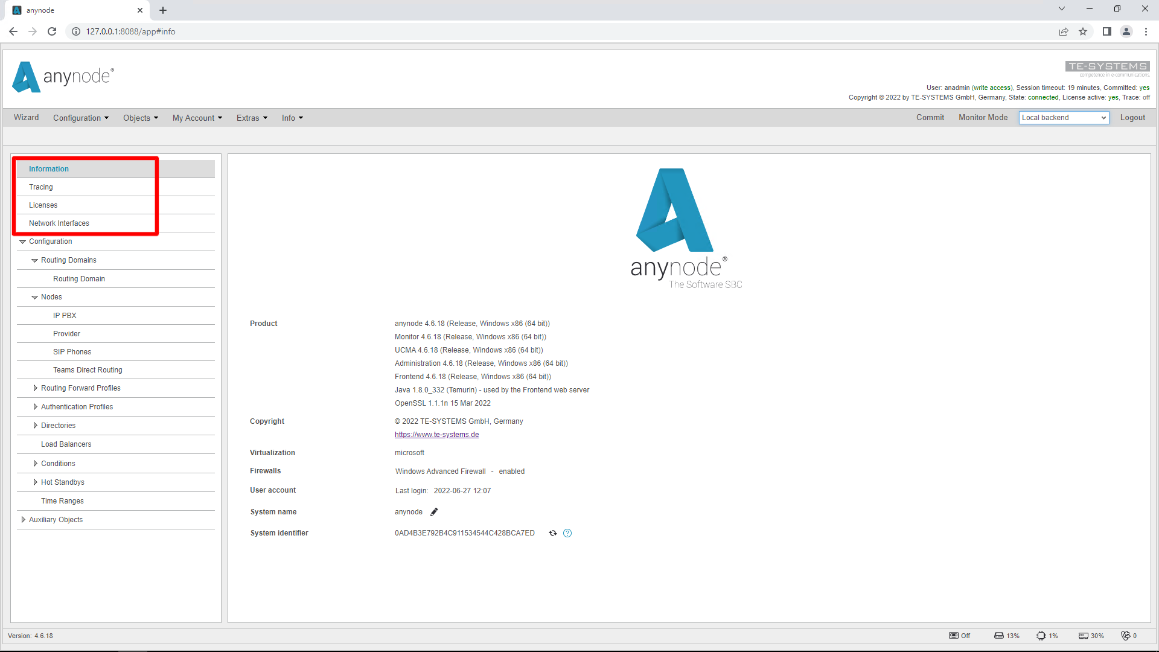This screenshot has height=652, width=1159.
Task: Reload the page with browser refresh icon
Action: tap(52, 31)
